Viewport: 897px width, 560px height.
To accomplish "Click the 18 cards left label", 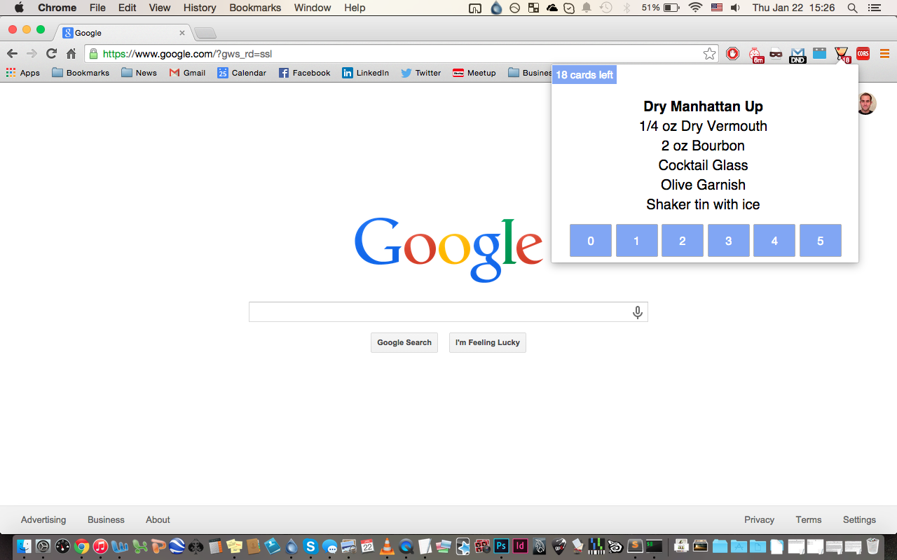I will (584, 75).
